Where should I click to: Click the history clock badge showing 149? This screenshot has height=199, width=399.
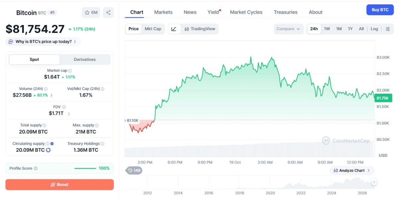click(x=134, y=170)
